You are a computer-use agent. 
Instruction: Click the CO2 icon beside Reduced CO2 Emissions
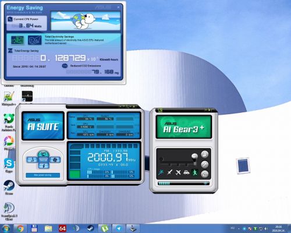point(65,66)
